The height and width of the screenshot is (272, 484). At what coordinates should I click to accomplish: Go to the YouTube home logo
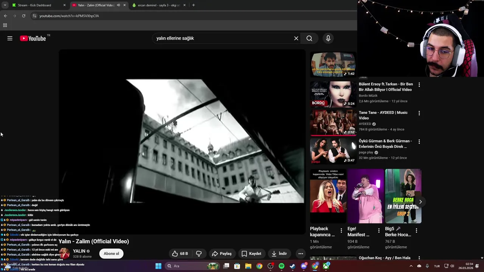[33, 38]
